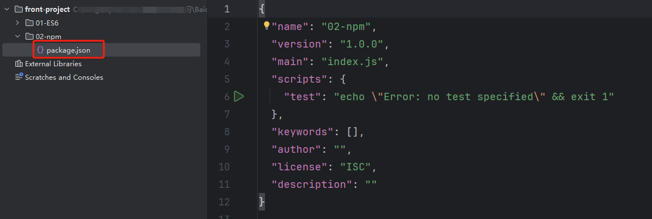Click the "test" key
Image resolution: width=652 pixels, height=219 pixels.
click(x=303, y=97)
